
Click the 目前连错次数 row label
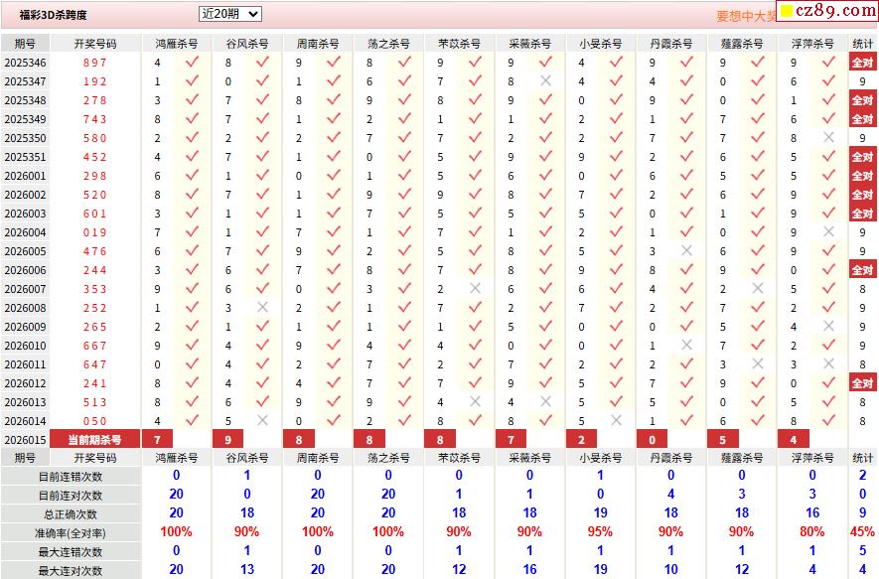(71, 477)
